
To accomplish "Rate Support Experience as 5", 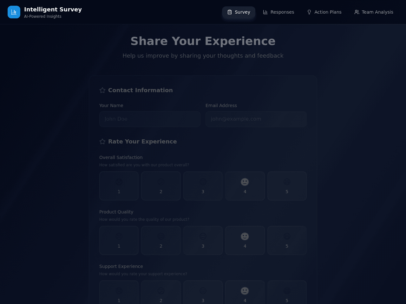I will tap(287, 292).
